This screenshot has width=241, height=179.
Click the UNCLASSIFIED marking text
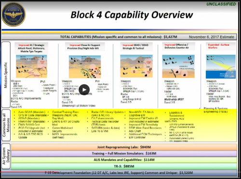click(x=221, y=4)
